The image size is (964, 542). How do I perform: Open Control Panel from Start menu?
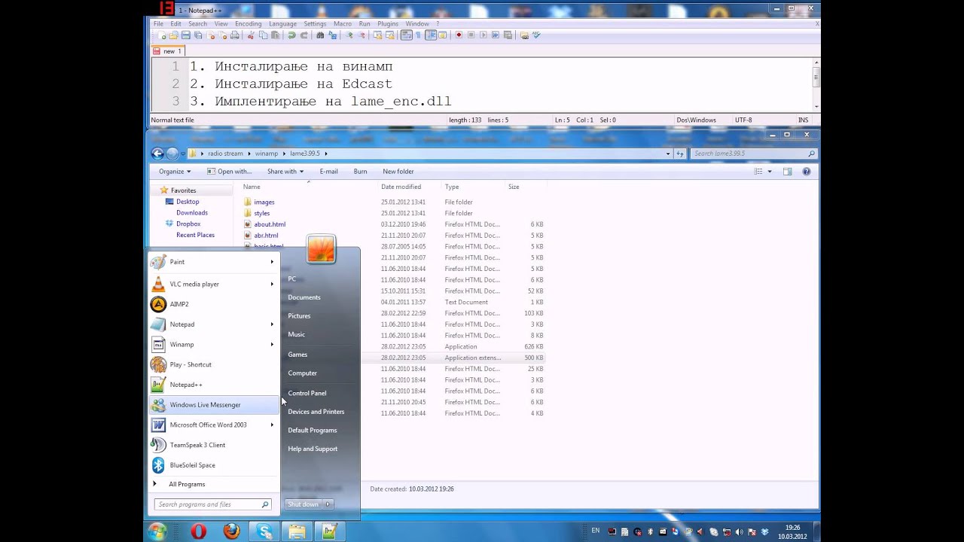(307, 393)
